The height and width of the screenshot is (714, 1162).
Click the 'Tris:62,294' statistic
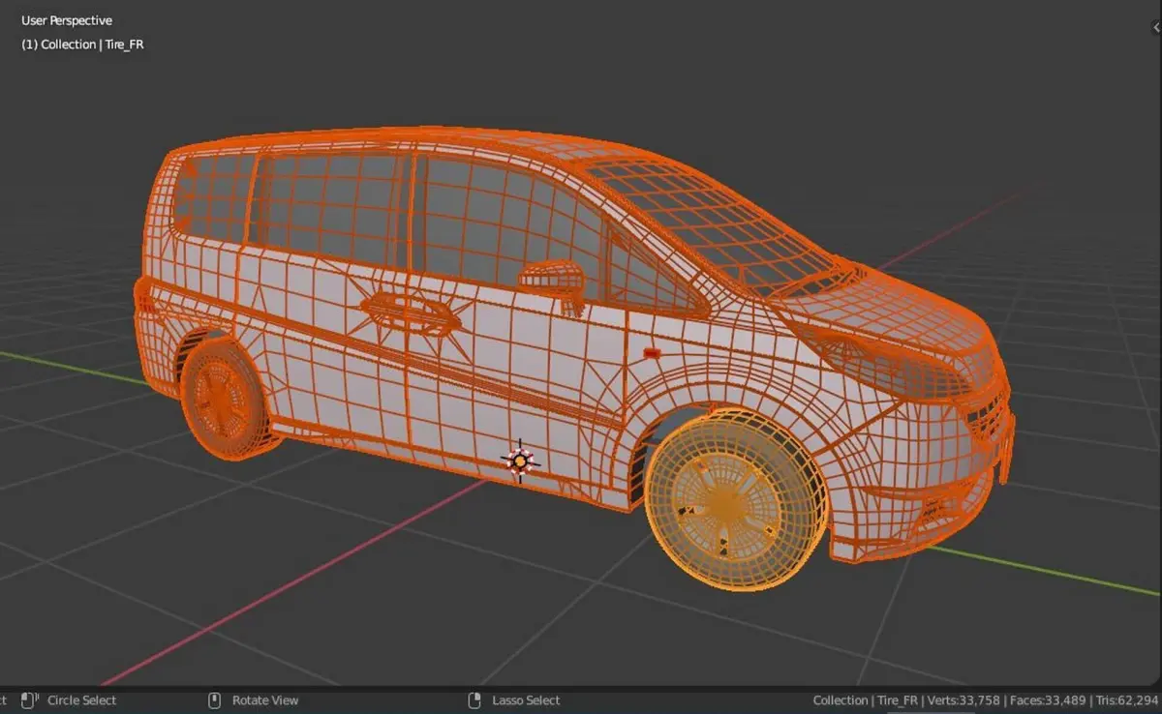[1126, 700]
